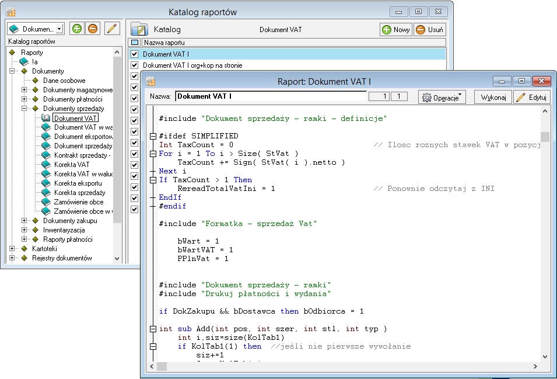Click second numeric field next to Nazwa
Viewport: 557px width, 379px height.
399,96
